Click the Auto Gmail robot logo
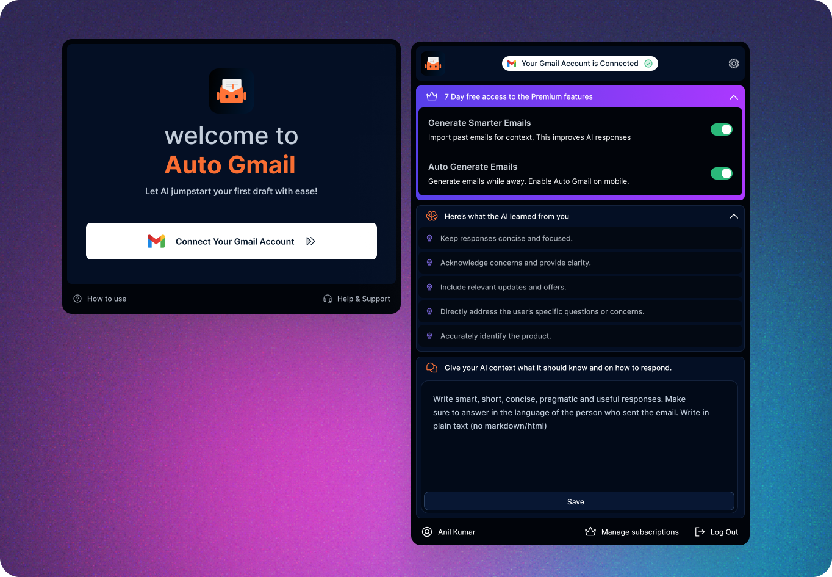 click(432, 63)
